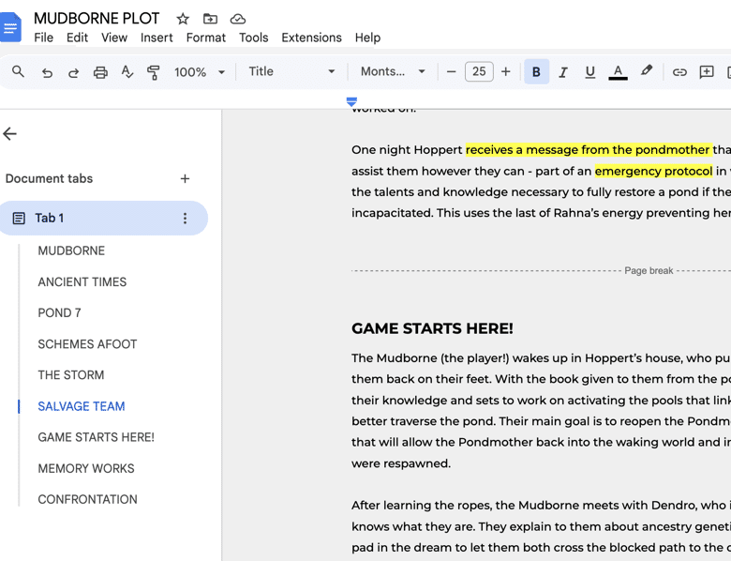Screen dimensions: 731x561
Task: Open the File menu
Action: [x=43, y=38]
